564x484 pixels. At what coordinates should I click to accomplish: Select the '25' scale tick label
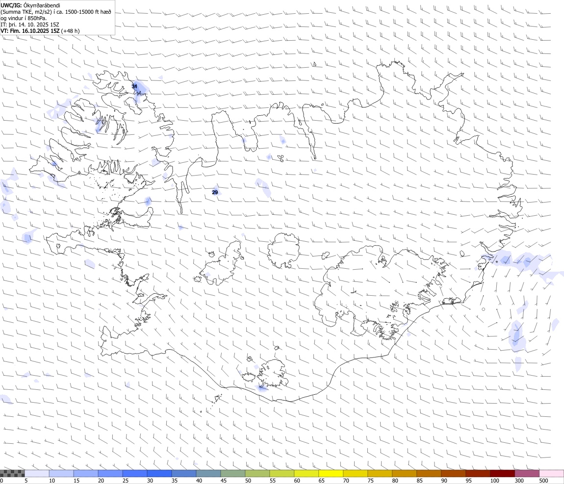click(126, 481)
